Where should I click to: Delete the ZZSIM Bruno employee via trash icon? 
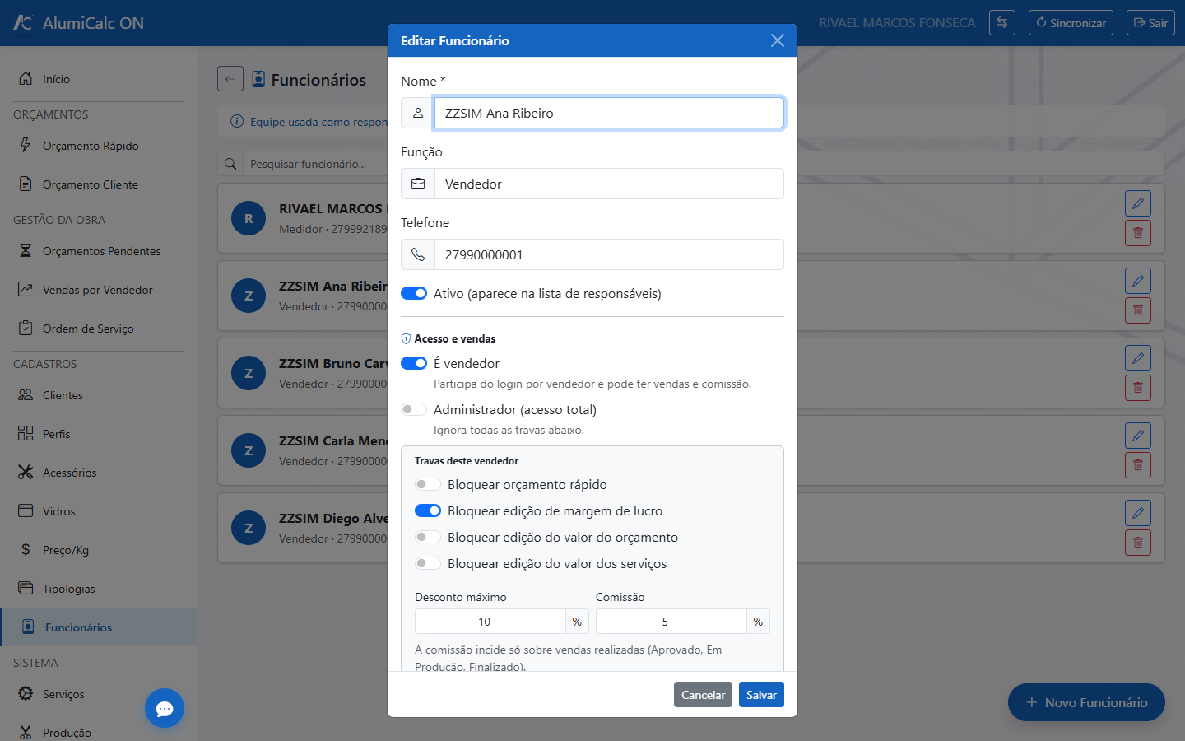pyautogui.click(x=1138, y=388)
